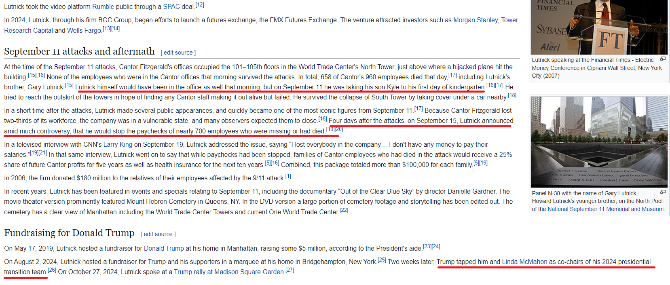Enlarge the Panel N-38 memorial image icon
670x285 pixels.
click(663, 192)
